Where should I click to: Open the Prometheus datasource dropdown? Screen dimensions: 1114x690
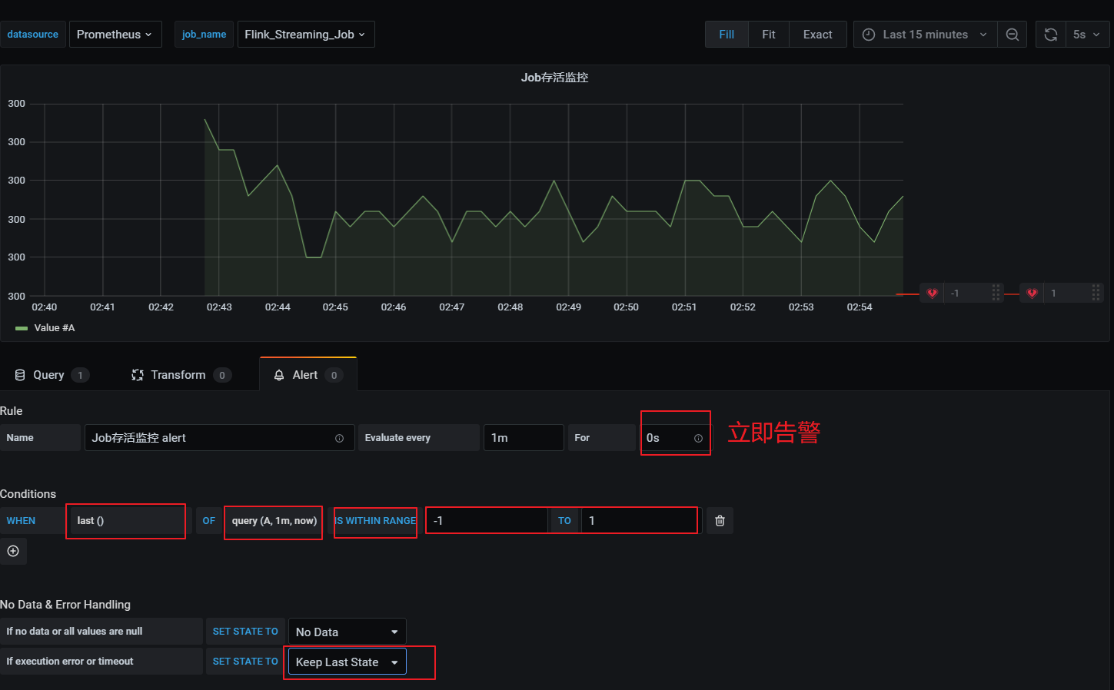115,35
